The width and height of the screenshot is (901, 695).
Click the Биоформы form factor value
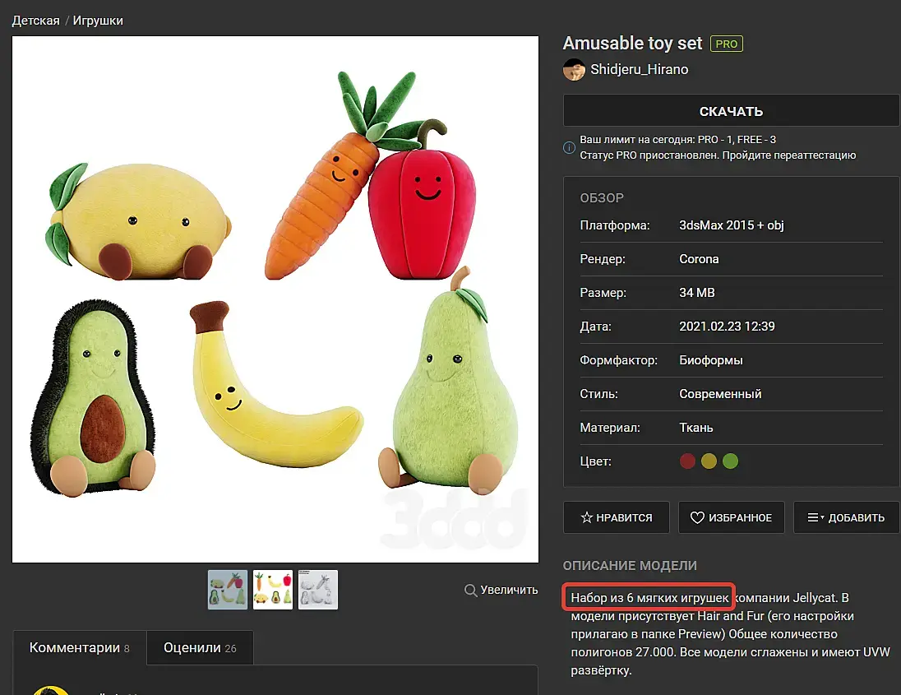click(x=711, y=360)
